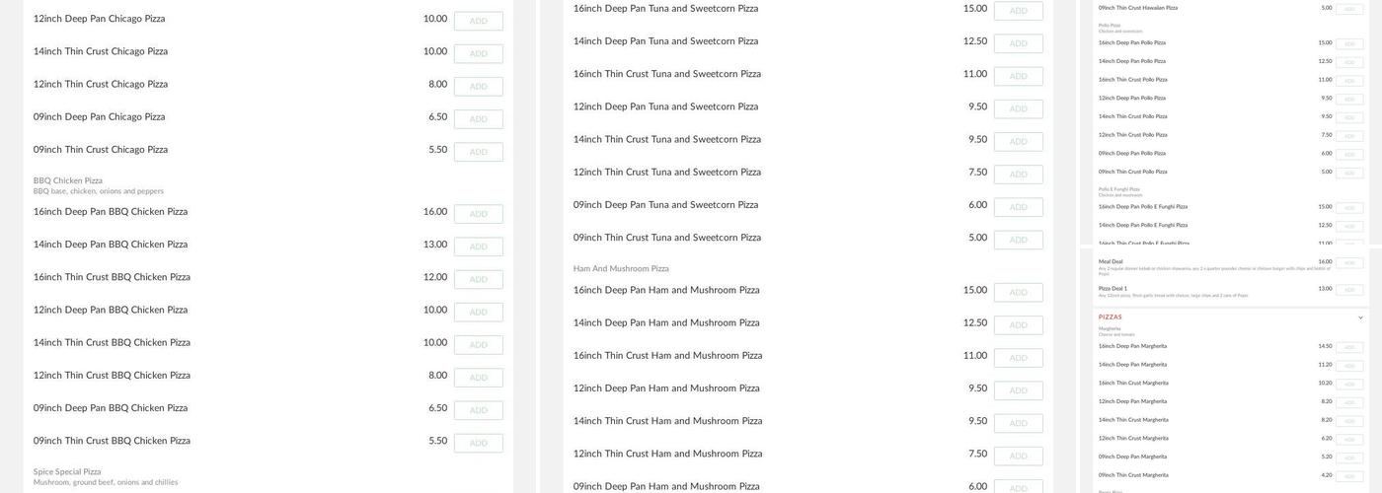Add 16inch Deep Pan Tuna and Sweetcorn Pizza
Image resolution: width=1382 pixels, height=493 pixels.
tap(1018, 11)
